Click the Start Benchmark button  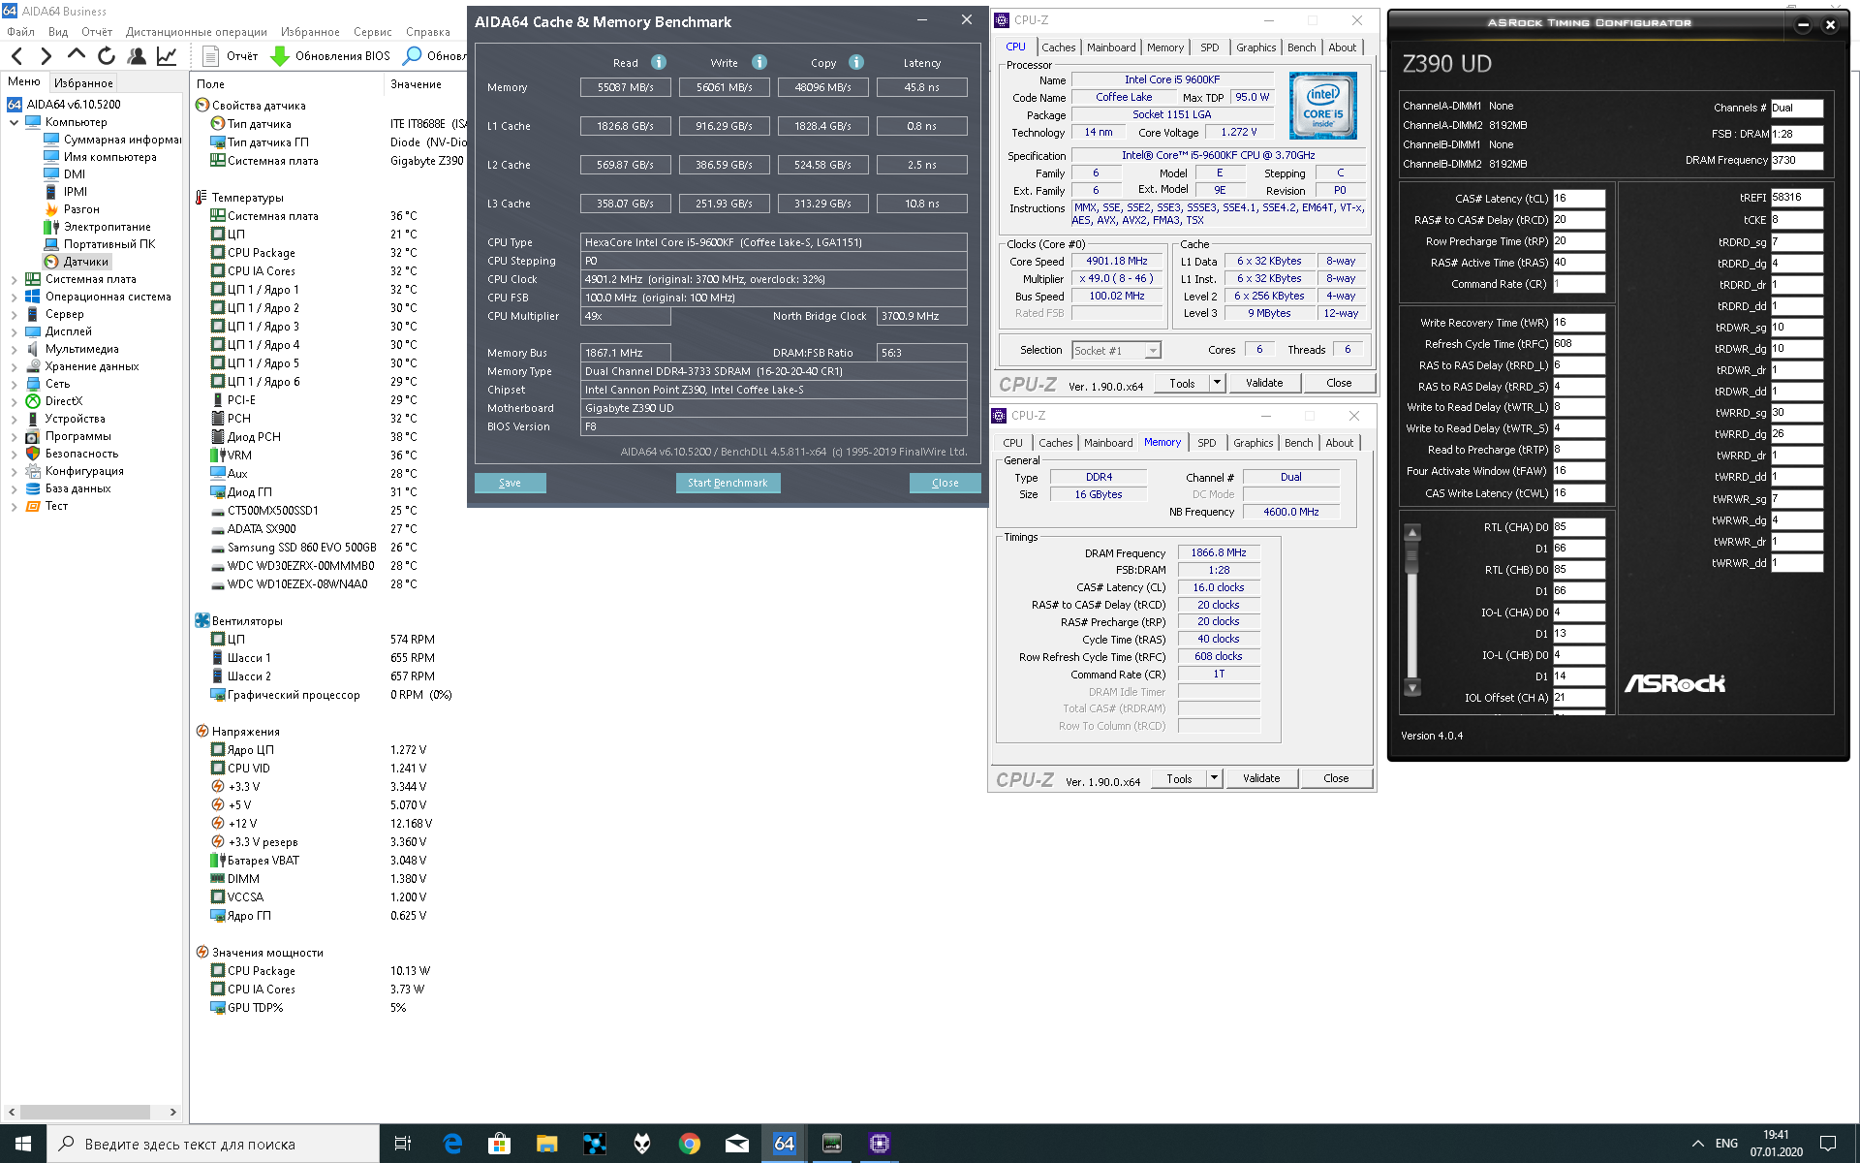(728, 483)
